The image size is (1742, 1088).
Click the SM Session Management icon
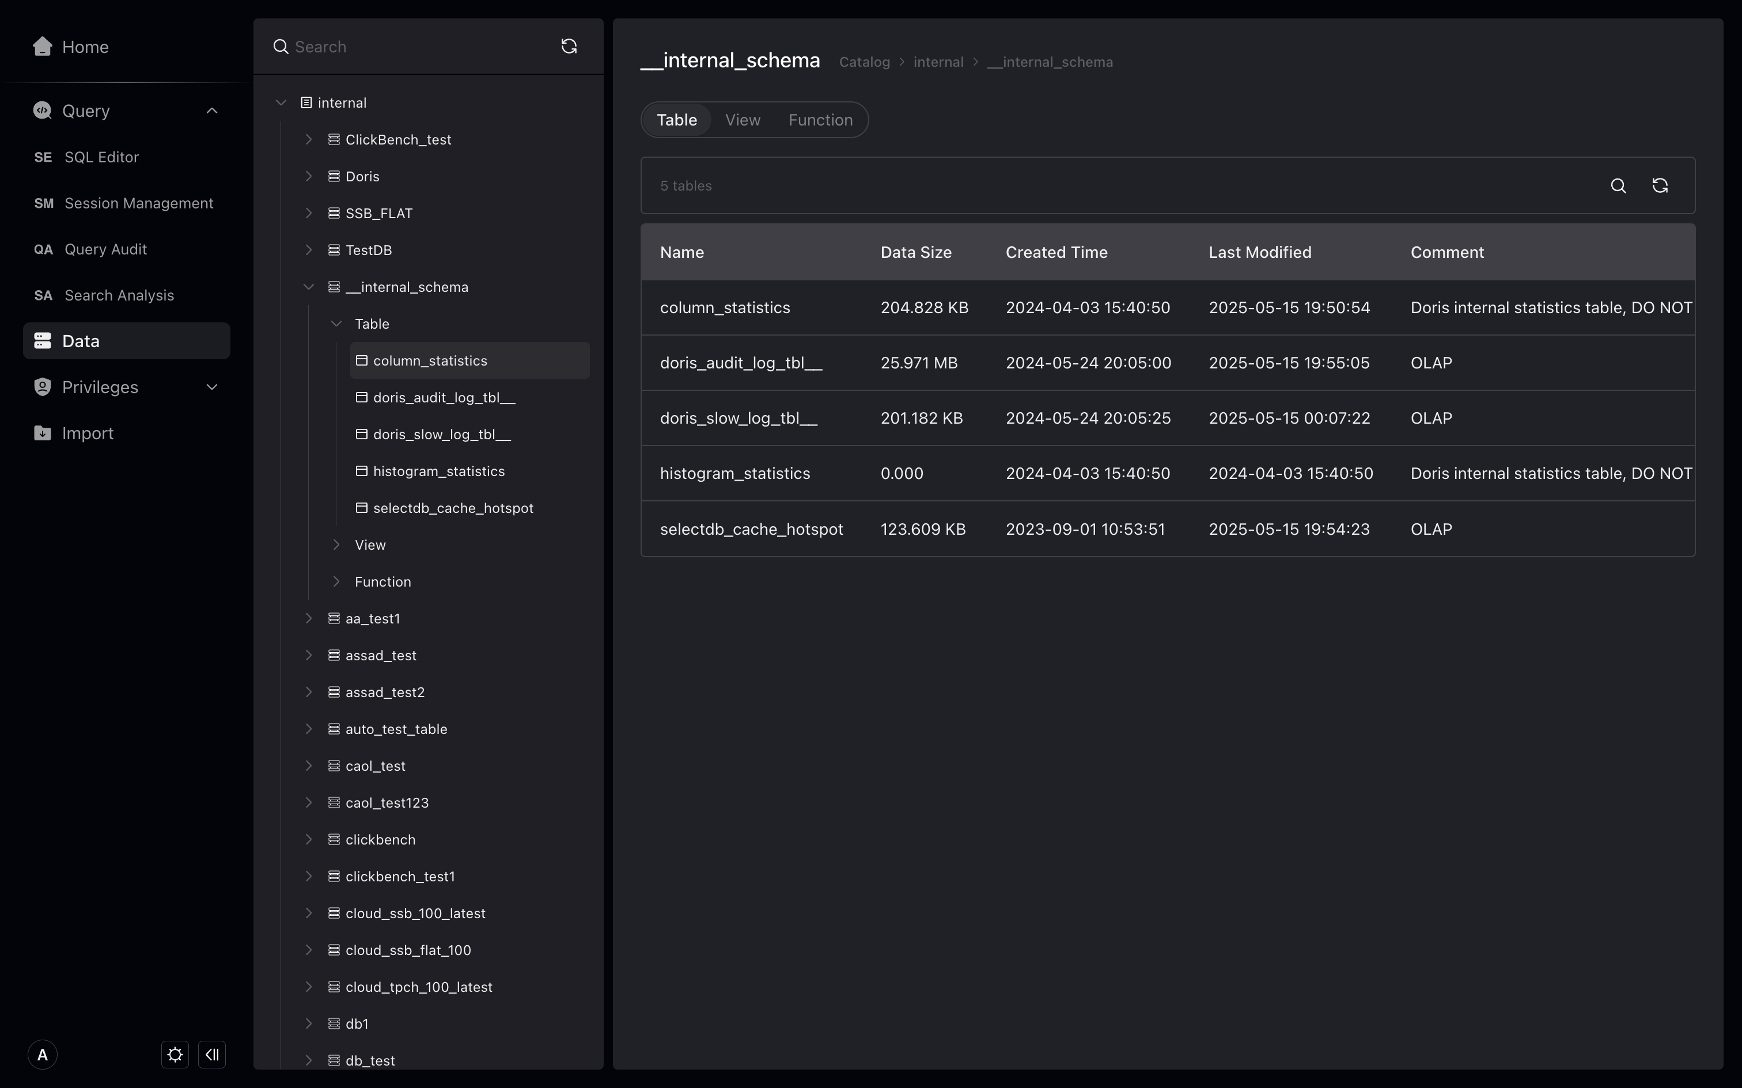pyautogui.click(x=44, y=203)
